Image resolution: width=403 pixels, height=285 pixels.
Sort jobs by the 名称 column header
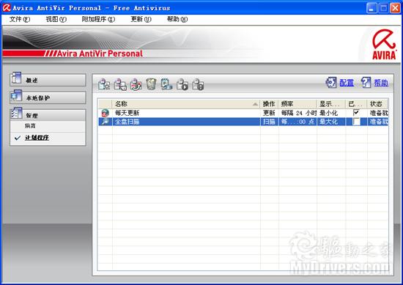[186, 104]
